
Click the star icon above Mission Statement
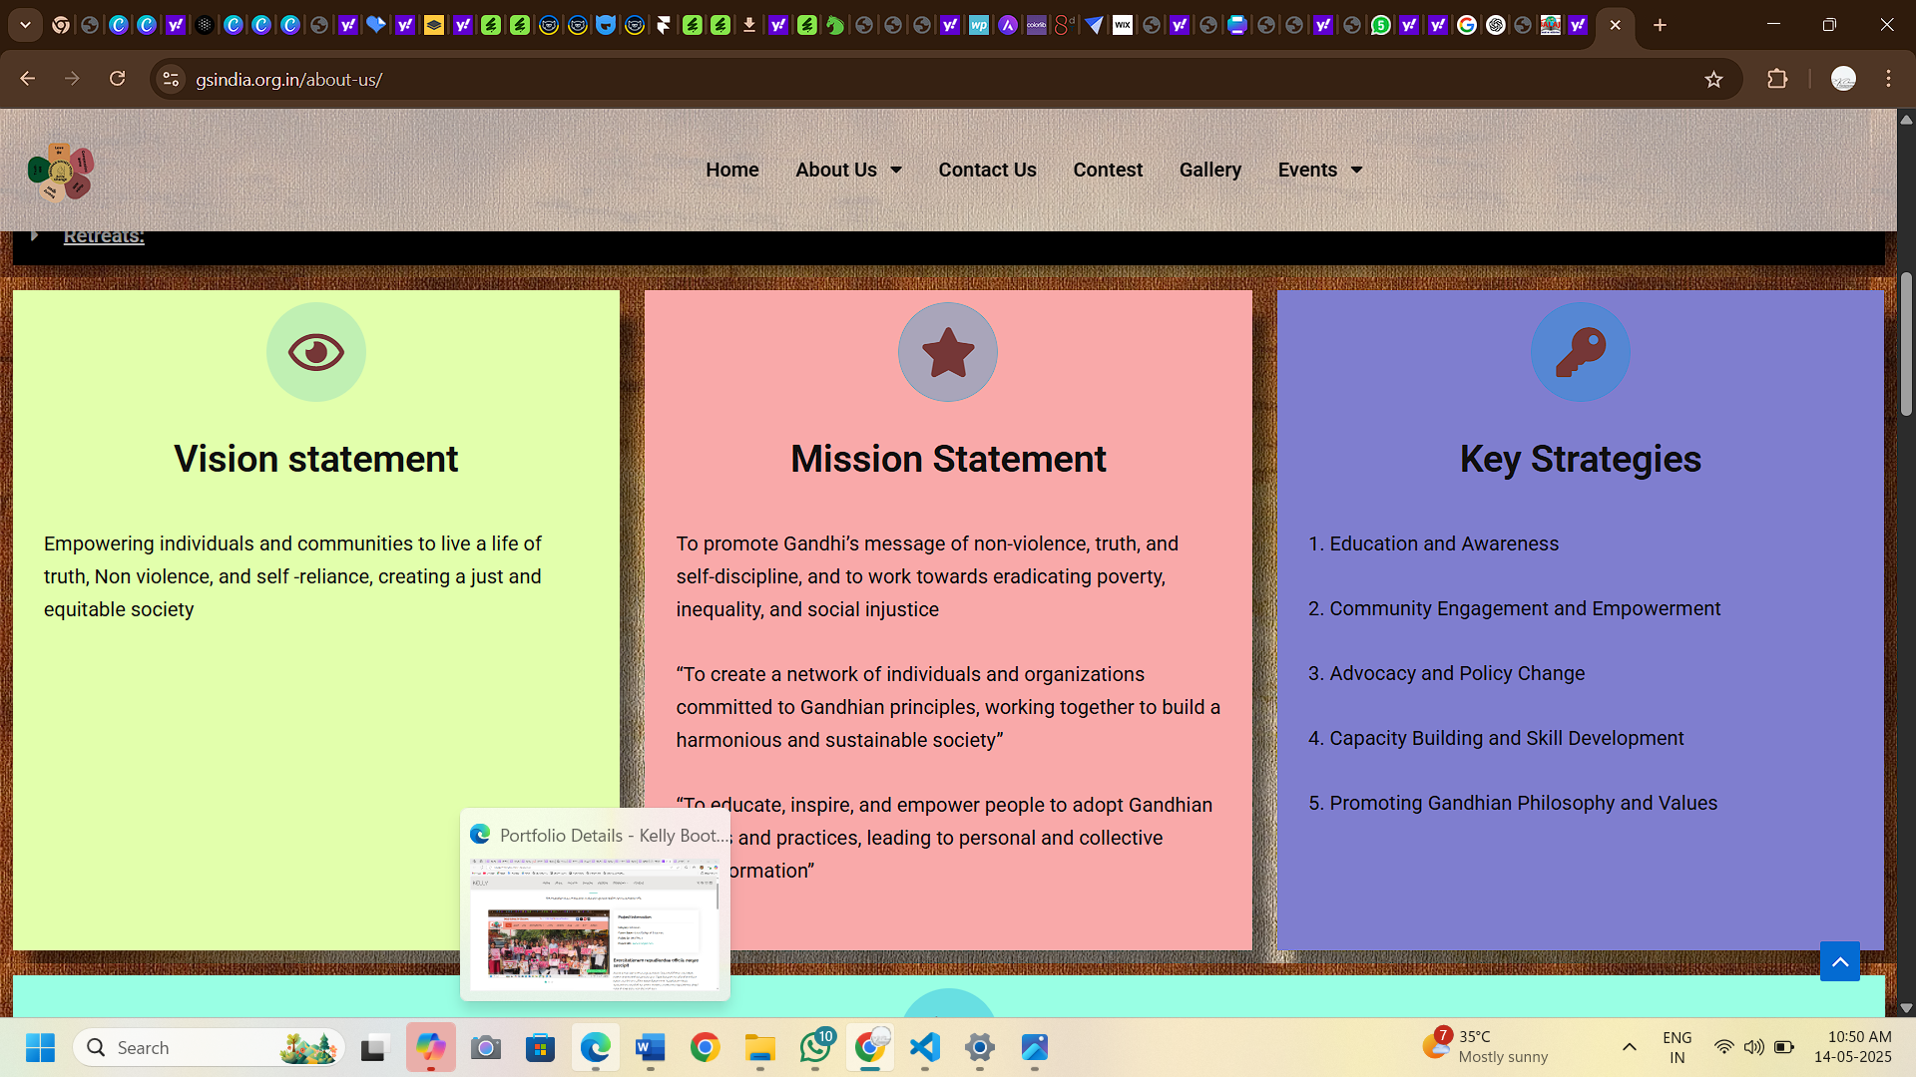pos(947,352)
